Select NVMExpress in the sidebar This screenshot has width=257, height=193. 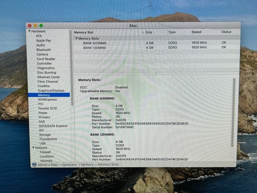click(47, 99)
